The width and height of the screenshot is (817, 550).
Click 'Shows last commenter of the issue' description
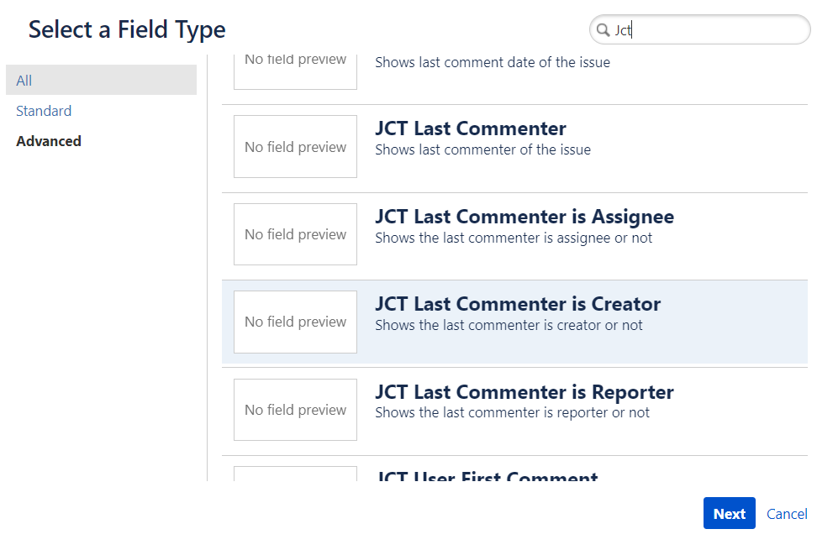[x=483, y=149]
